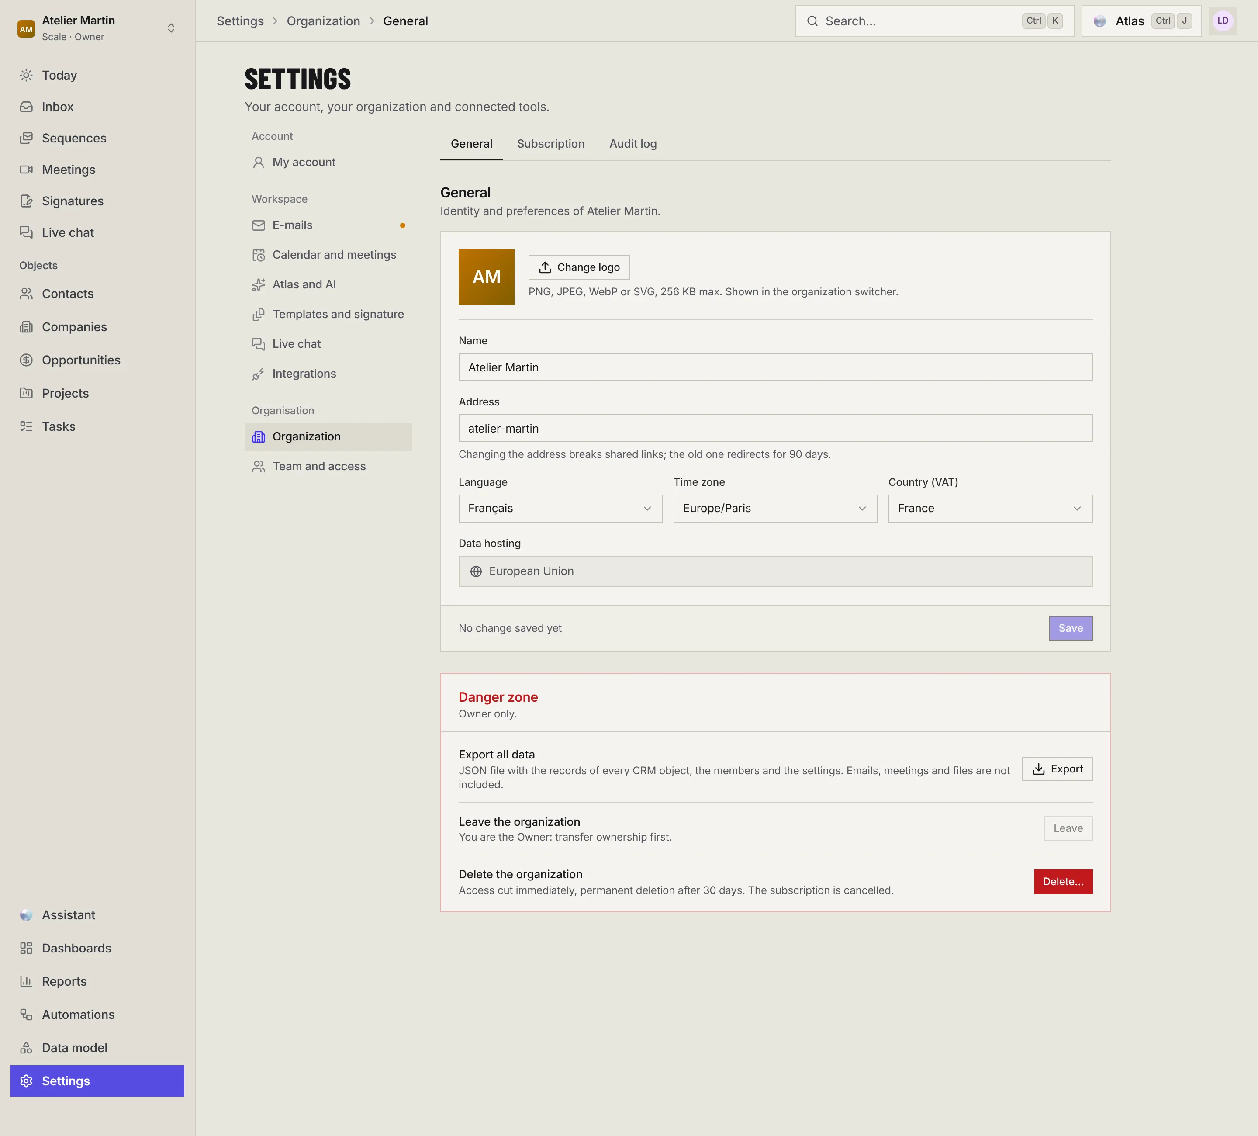The height and width of the screenshot is (1136, 1258).
Task: Click the Companies building icon
Action: tap(26, 327)
